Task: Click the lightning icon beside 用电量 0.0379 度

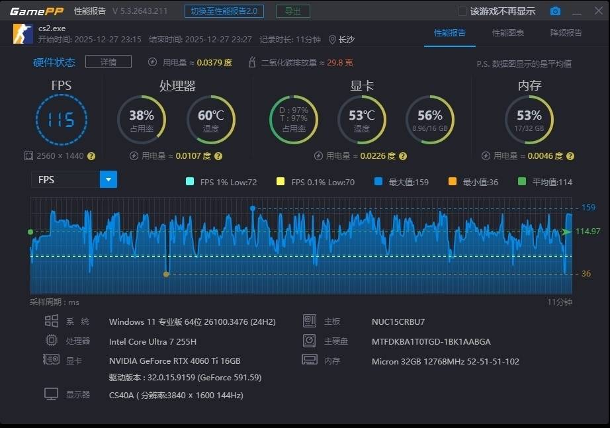Action: click(x=153, y=63)
